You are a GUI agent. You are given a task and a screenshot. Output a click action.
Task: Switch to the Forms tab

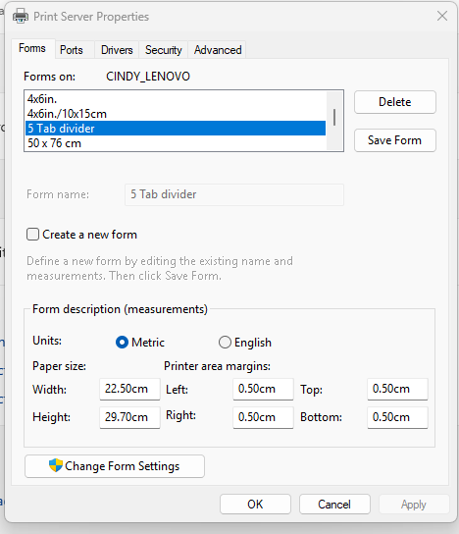(x=32, y=48)
